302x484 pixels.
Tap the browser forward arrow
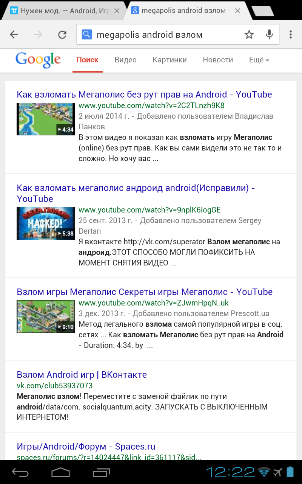pyautogui.click(x=38, y=35)
